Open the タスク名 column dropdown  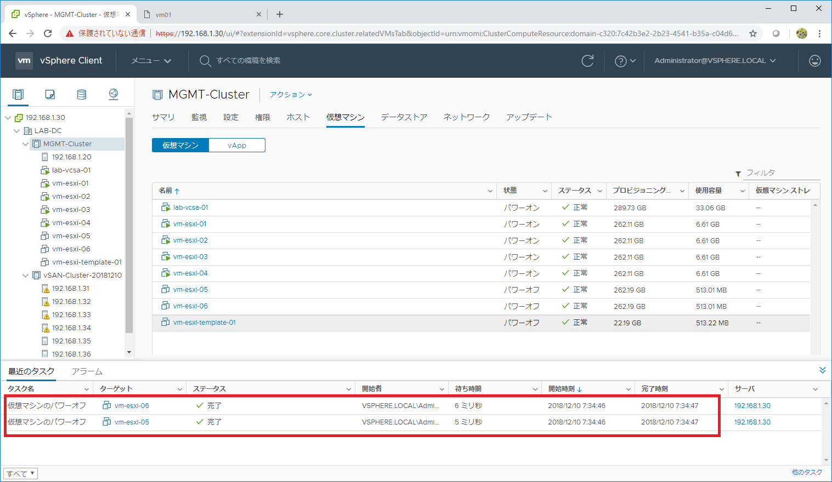86,389
